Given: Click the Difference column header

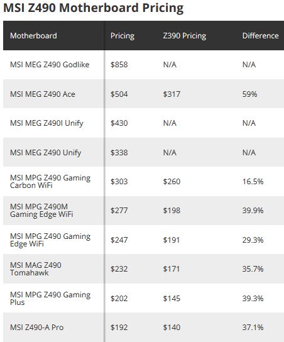Looking at the screenshot, I should point(261,36).
